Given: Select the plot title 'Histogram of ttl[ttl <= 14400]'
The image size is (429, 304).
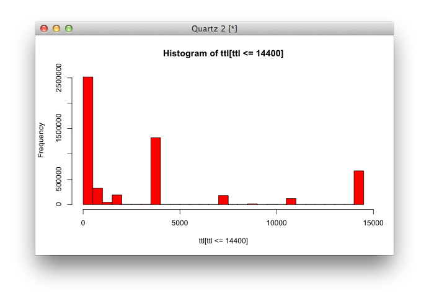Looking at the screenshot, I should (223, 54).
